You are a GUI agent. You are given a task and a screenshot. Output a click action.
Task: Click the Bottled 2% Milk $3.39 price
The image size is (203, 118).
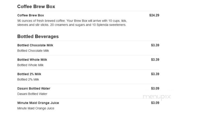(x=155, y=74)
